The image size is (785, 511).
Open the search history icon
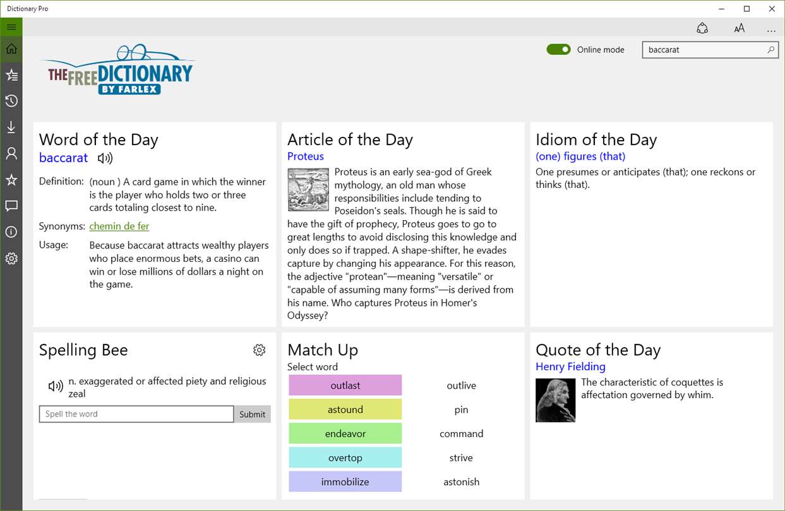(11, 101)
